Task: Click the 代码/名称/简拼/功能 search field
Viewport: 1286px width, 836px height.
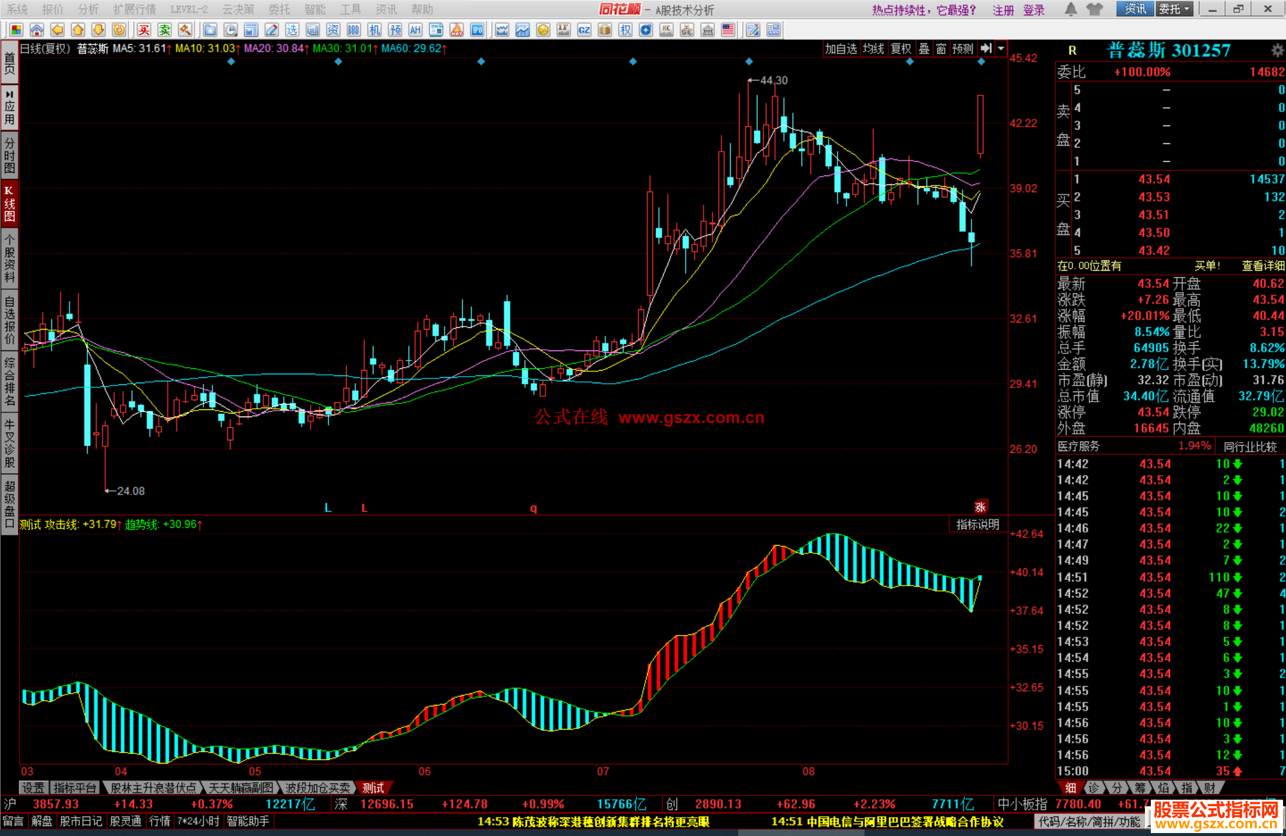Action: 1089,822
